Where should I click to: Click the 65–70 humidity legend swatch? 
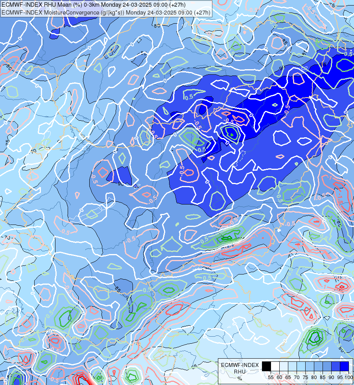[x=292, y=366]
